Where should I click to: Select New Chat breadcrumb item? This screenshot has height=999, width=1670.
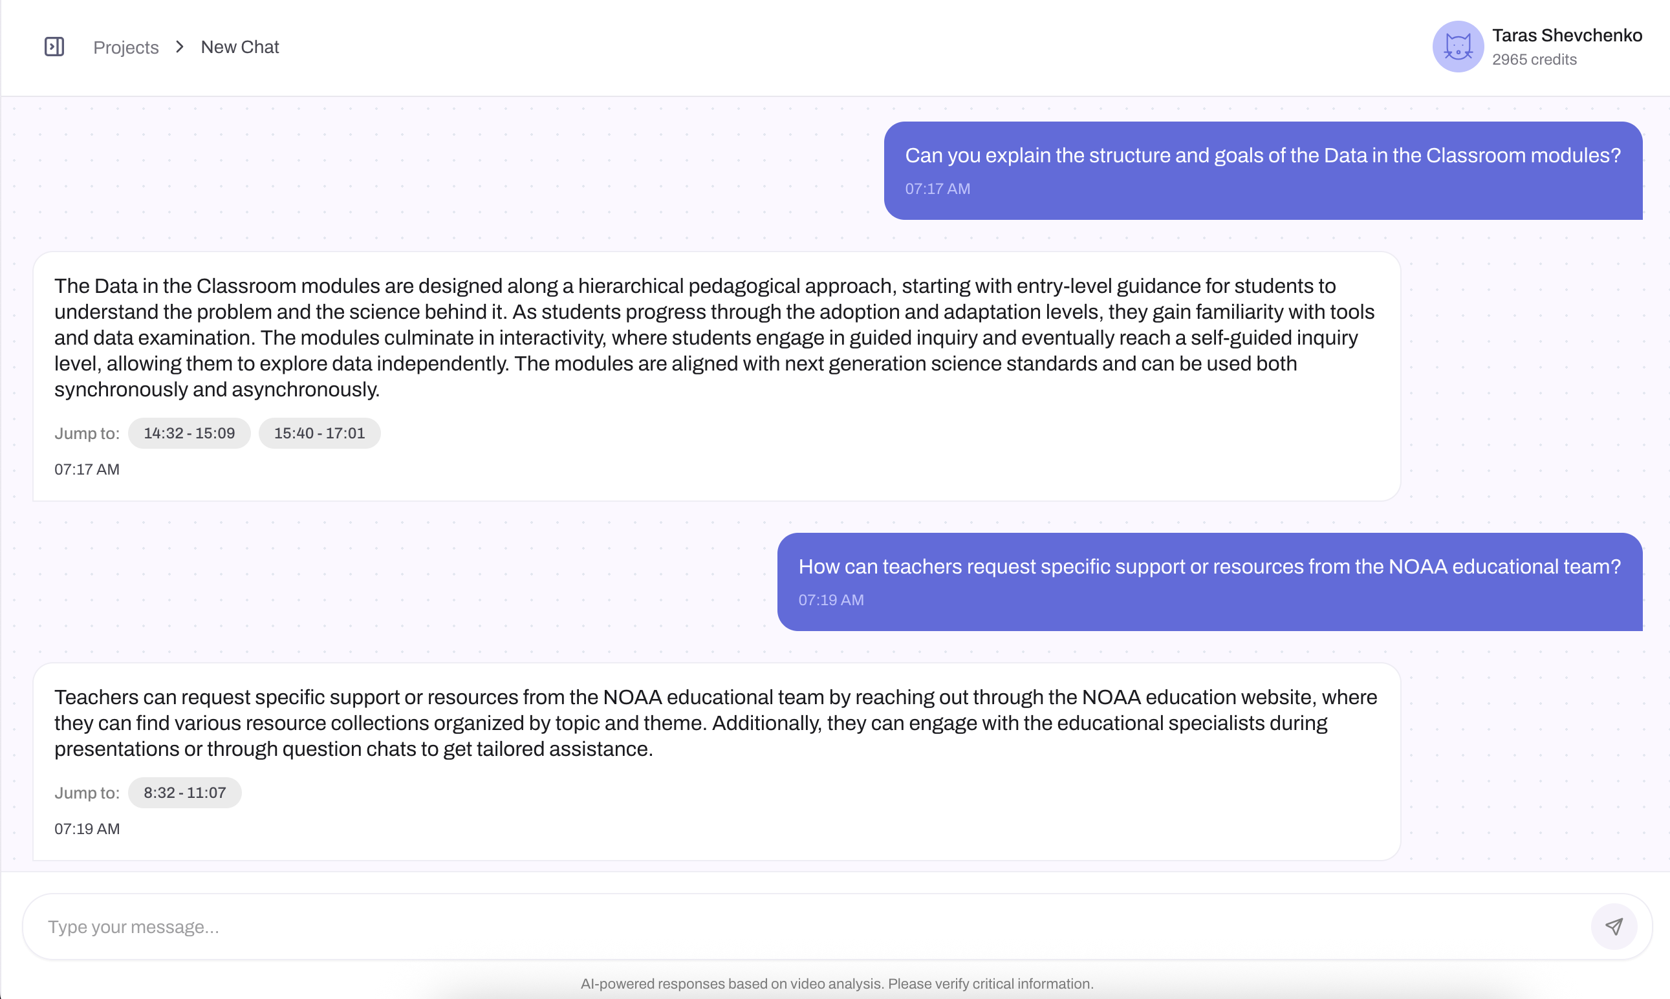[x=240, y=47]
